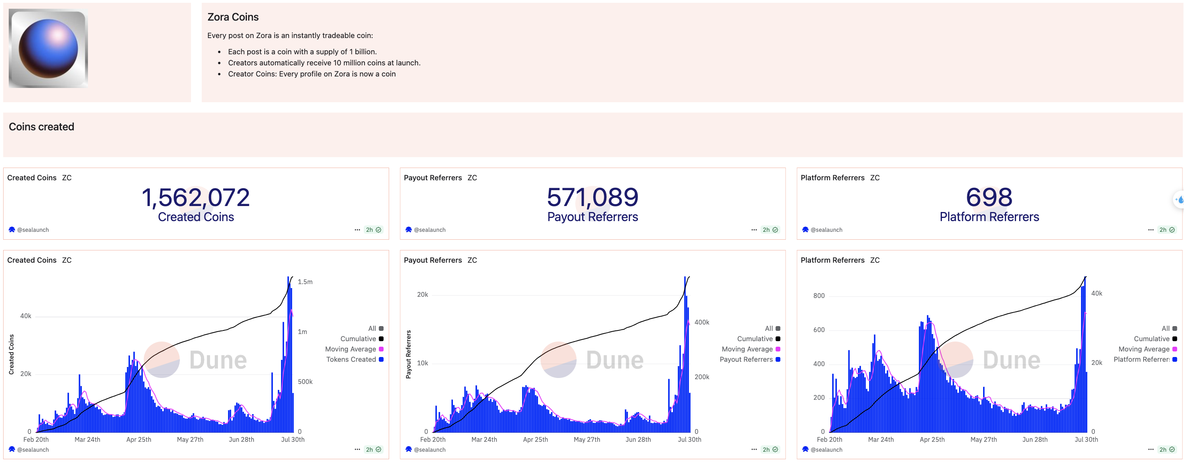Toggle the Tokens Created legend entry
The image size is (1184, 462).
click(355, 359)
